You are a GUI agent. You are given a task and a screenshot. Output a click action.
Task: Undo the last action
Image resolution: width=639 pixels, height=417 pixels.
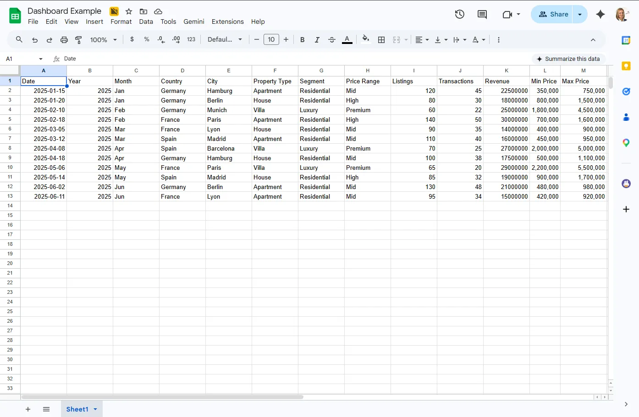pos(35,40)
